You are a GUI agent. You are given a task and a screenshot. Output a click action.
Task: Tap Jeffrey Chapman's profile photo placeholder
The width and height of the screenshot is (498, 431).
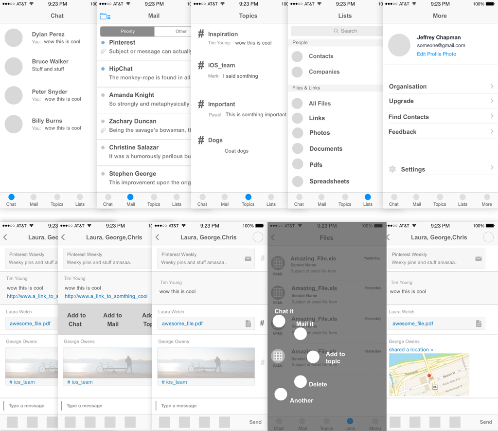point(399,45)
